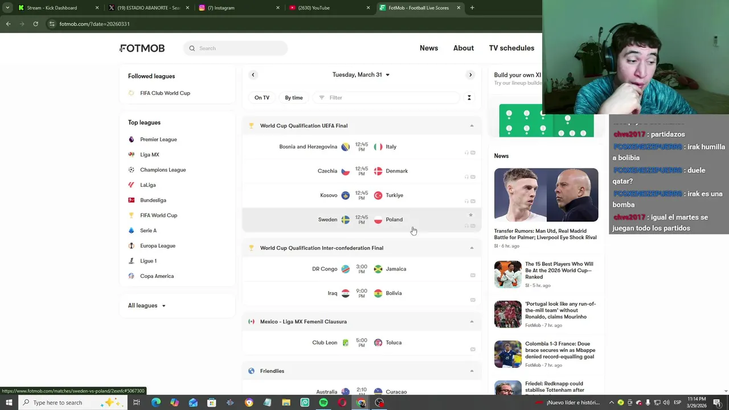This screenshot has height=410, width=729.
Task: Toggle the By time sorting
Action: coord(294,97)
